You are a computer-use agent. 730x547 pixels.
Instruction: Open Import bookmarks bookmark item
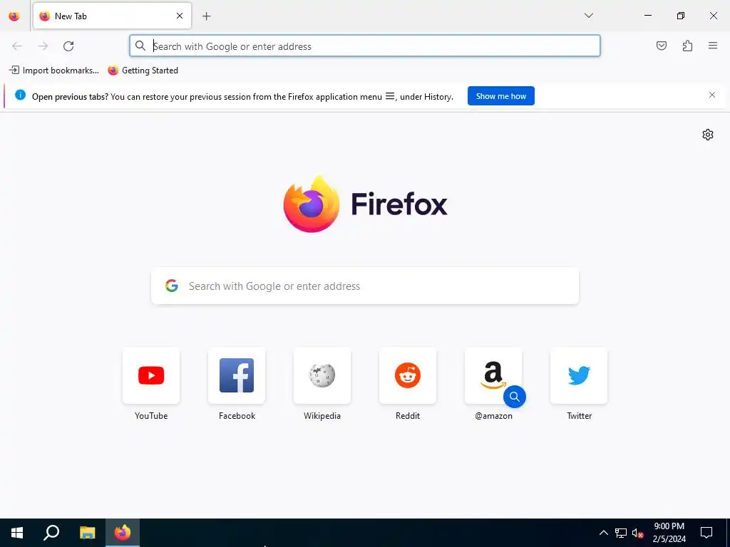point(54,71)
